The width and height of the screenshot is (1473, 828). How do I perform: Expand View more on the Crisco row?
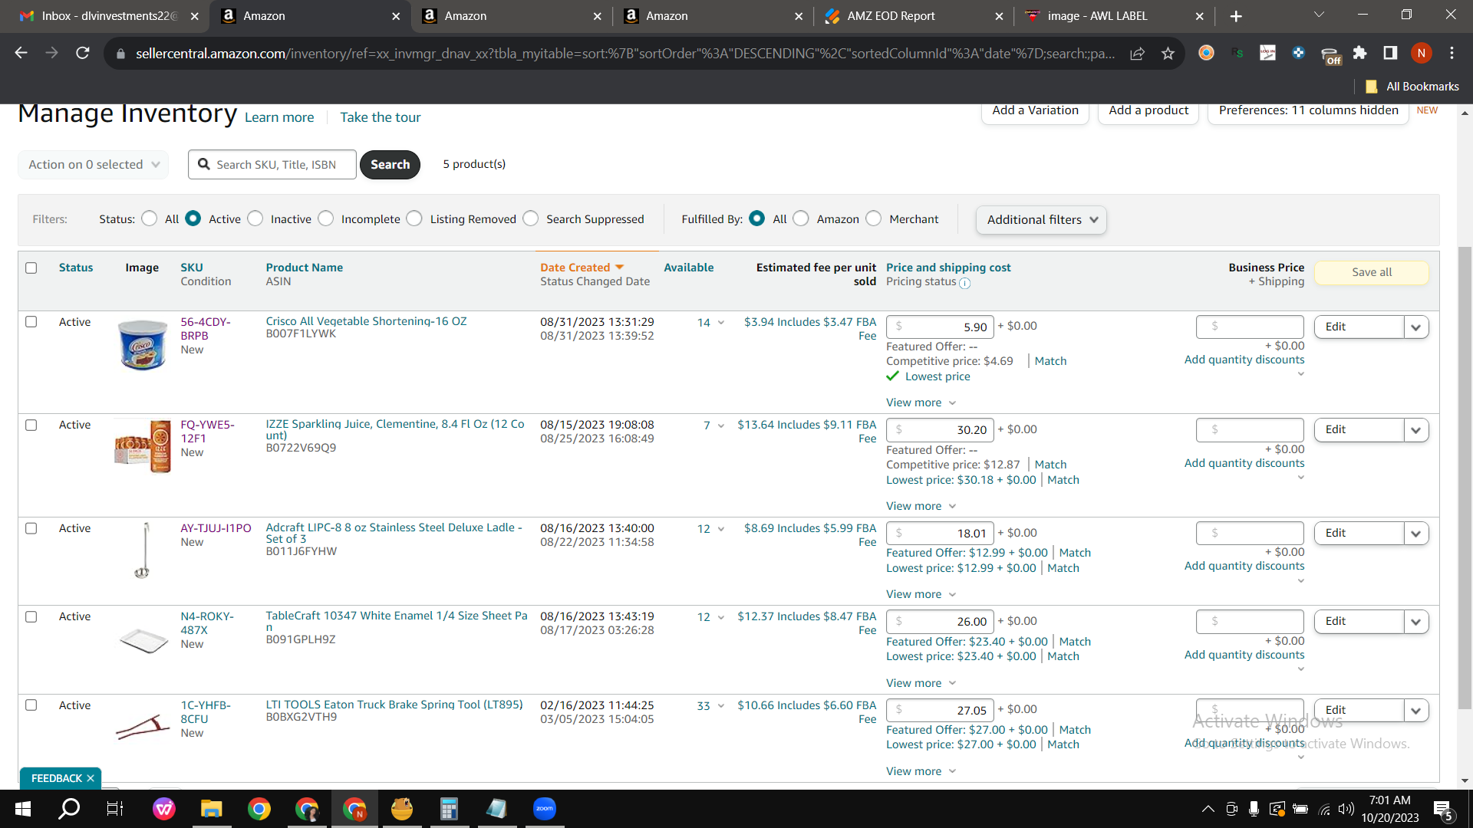coord(921,403)
